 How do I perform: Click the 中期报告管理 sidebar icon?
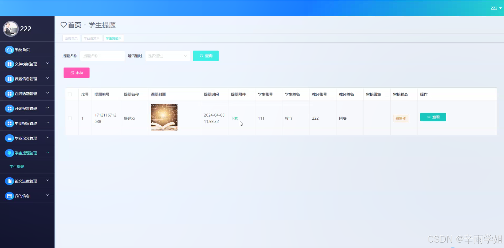coord(10,123)
